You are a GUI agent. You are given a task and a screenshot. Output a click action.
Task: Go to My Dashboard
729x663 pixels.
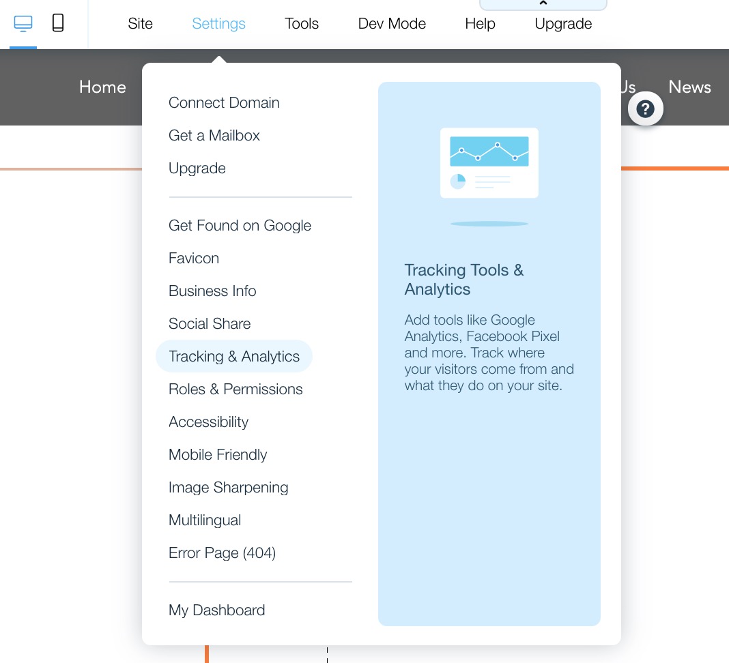[216, 610]
